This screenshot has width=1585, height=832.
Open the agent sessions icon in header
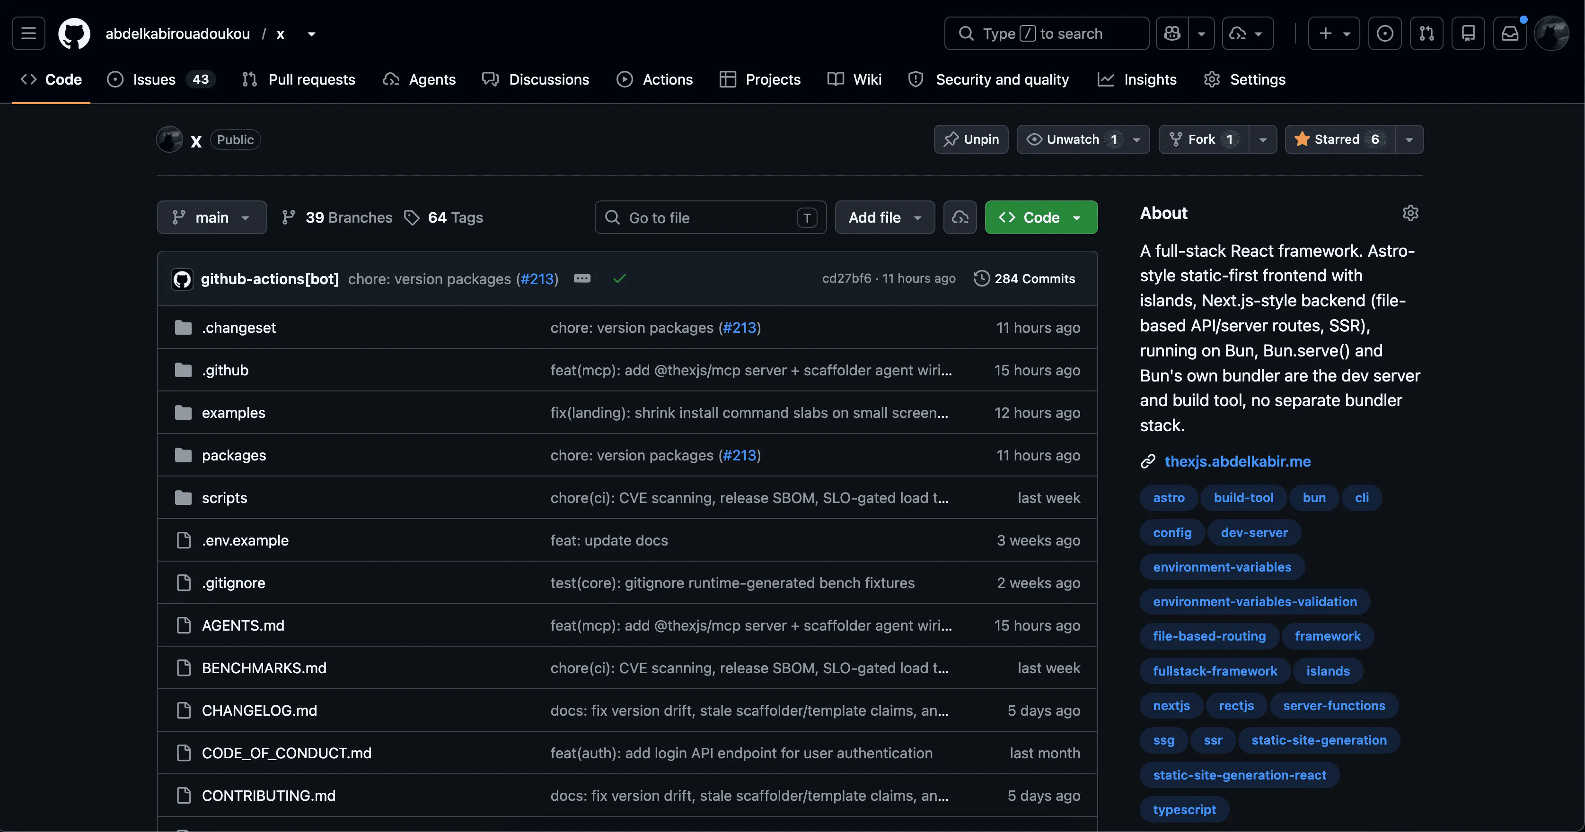click(1238, 33)
